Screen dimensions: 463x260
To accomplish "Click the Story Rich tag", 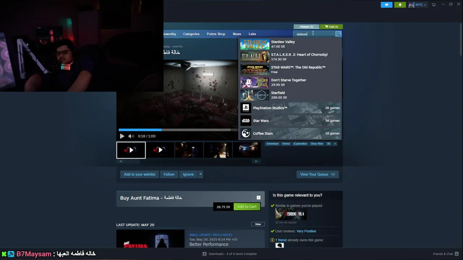I will click(317, 144).
